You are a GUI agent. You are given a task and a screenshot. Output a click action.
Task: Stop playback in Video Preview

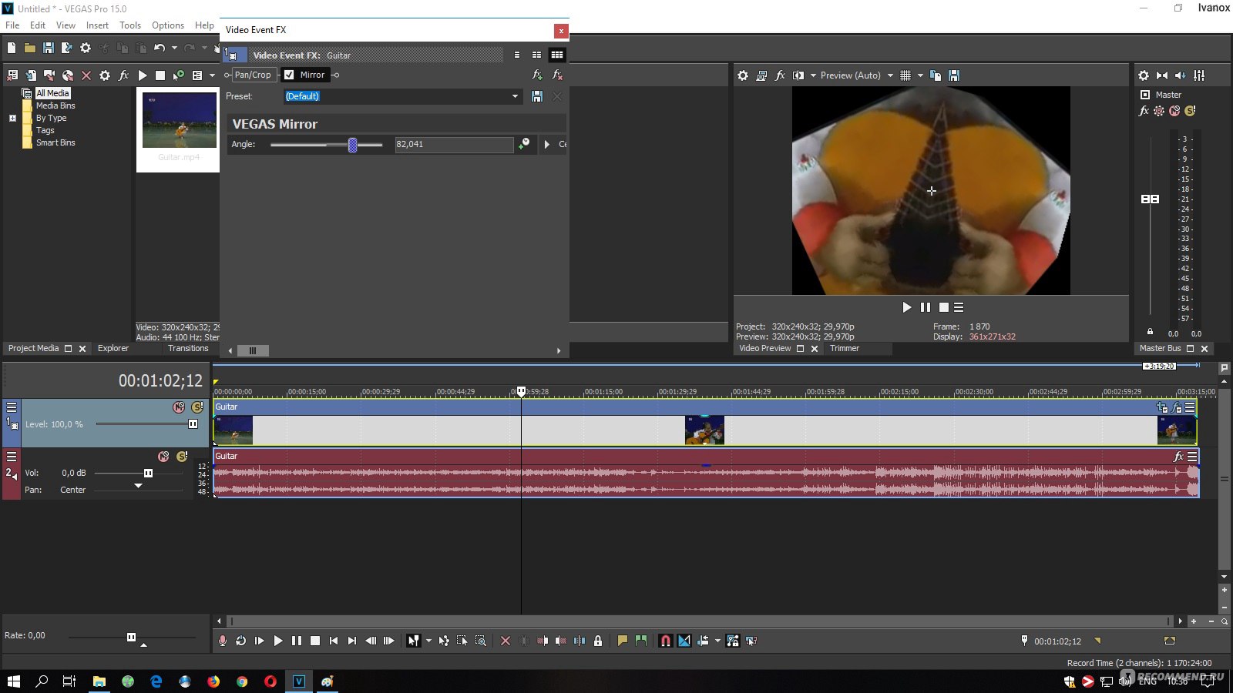point(944,307)
